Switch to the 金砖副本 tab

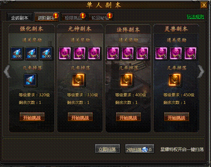[20, 17]
